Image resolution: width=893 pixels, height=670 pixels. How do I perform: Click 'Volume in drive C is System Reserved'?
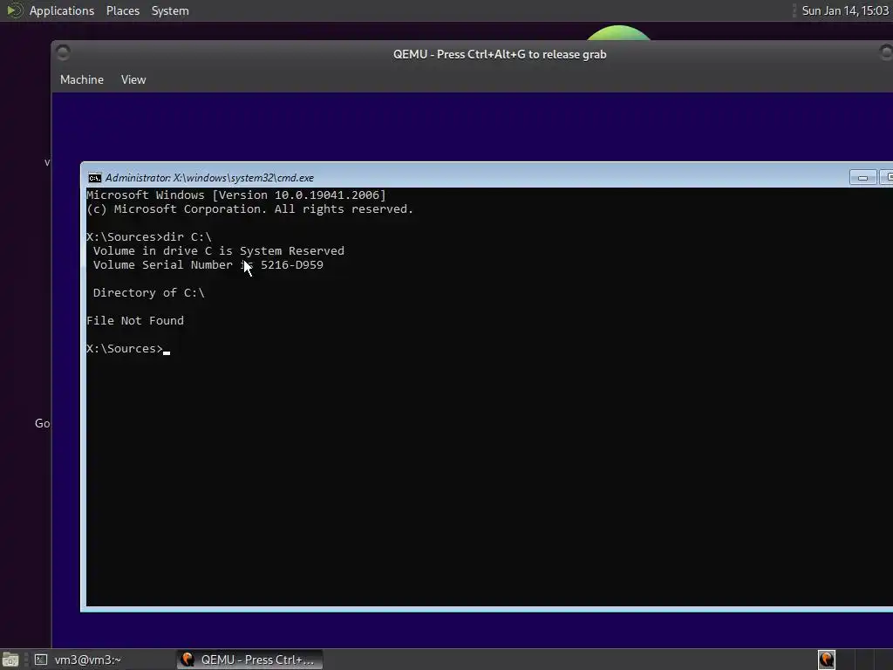coord(219,250)
